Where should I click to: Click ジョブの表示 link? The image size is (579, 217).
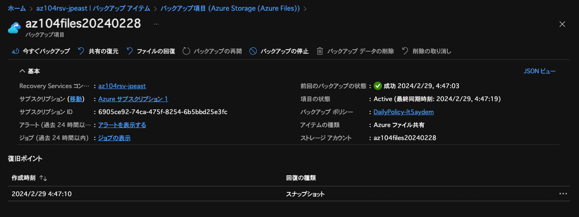coord(115,138)
